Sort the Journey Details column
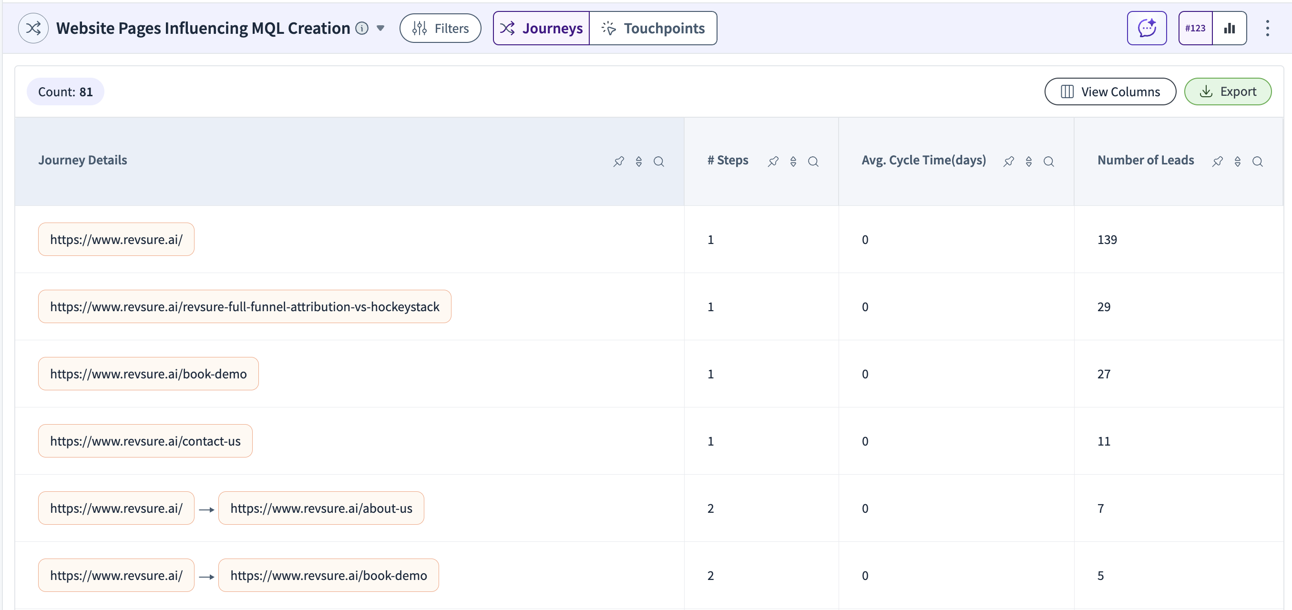The width and height of the screenshot is (1292, 610). pos(638,162)
